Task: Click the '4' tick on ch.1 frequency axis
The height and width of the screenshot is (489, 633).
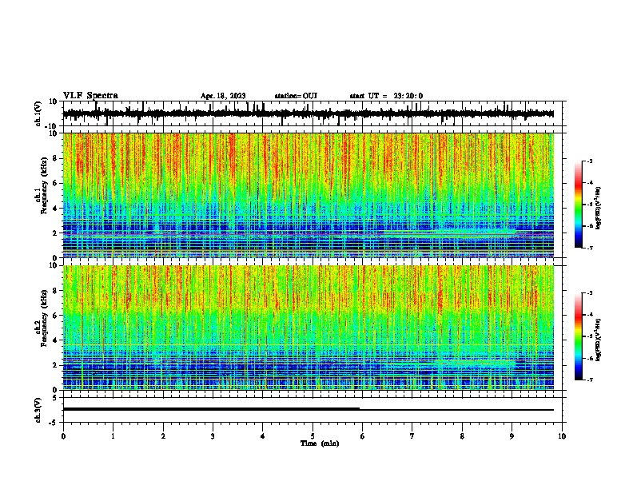Action: click(55, 209)
